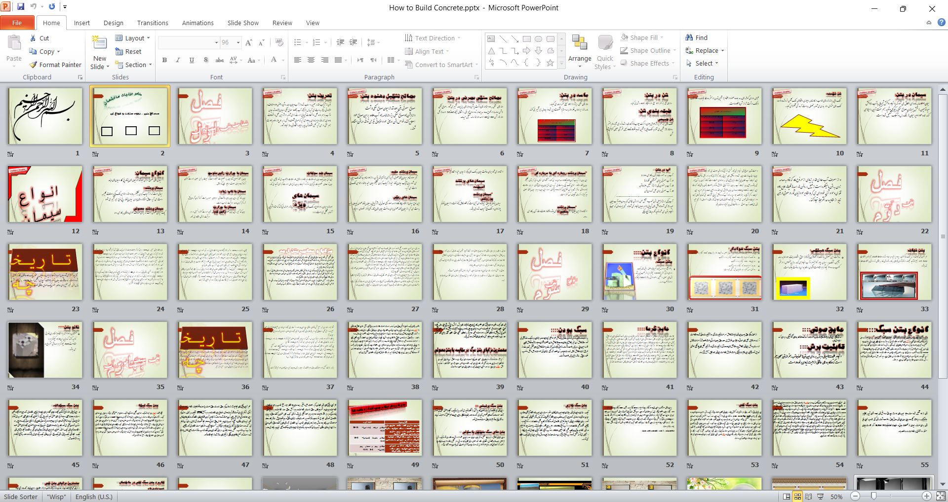Click Convert to SmartArt
Screen dimensions: 948x502
[x=441, y=65]
